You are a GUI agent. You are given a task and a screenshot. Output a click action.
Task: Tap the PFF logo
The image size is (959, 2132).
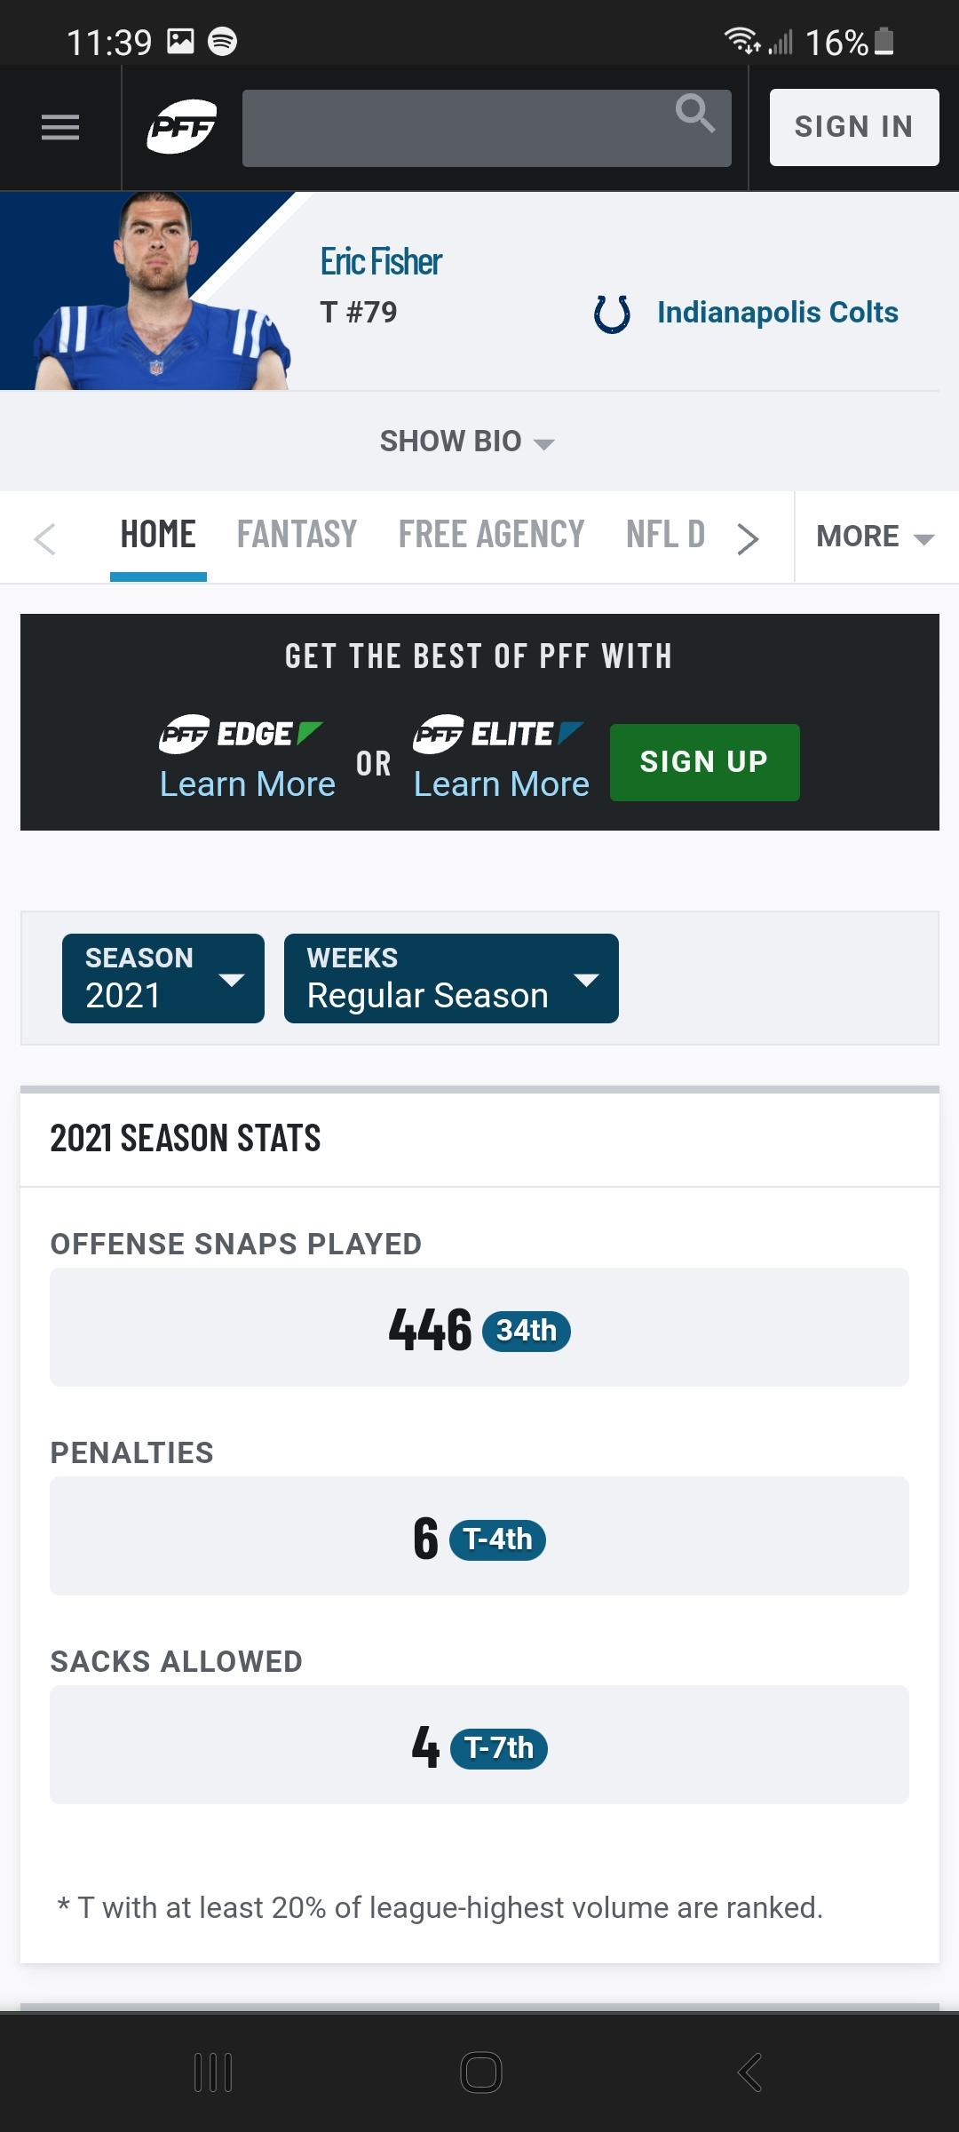(181, 128)
